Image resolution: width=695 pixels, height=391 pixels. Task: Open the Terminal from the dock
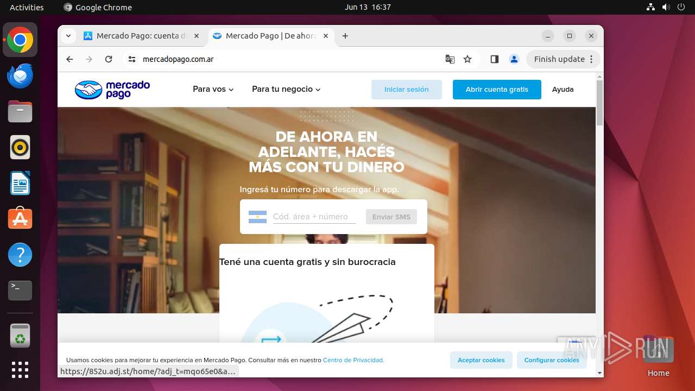(x=20, y=290)
